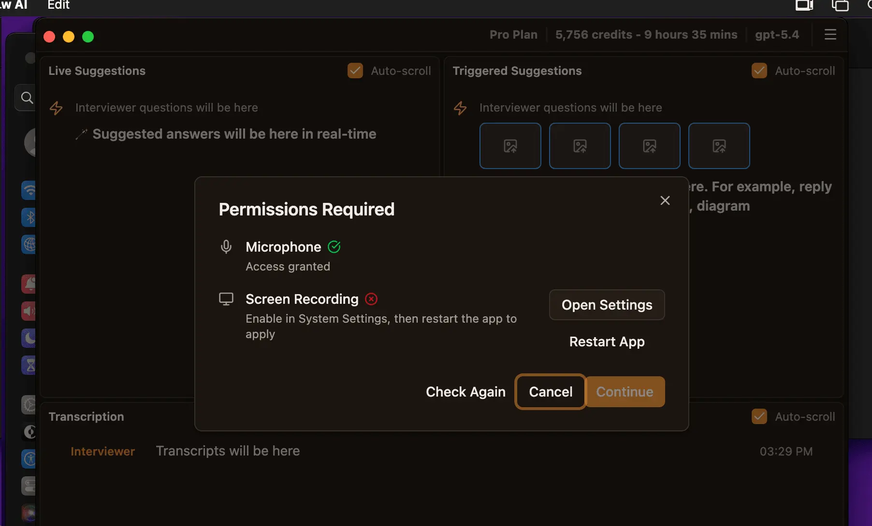The height and width of the screenshot is (526, 872).
Task: Open Screen Time hourglass icon in System Settings
Action: tap(29, 365)
